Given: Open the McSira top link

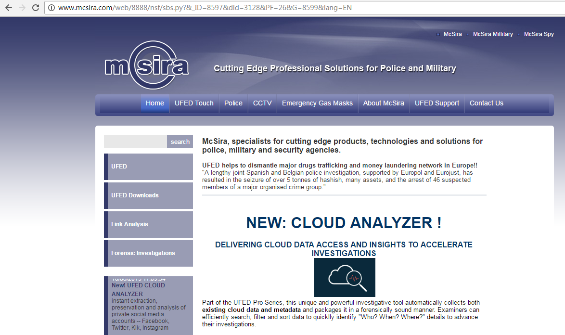Looking at the screenshot, I should 452,34.
